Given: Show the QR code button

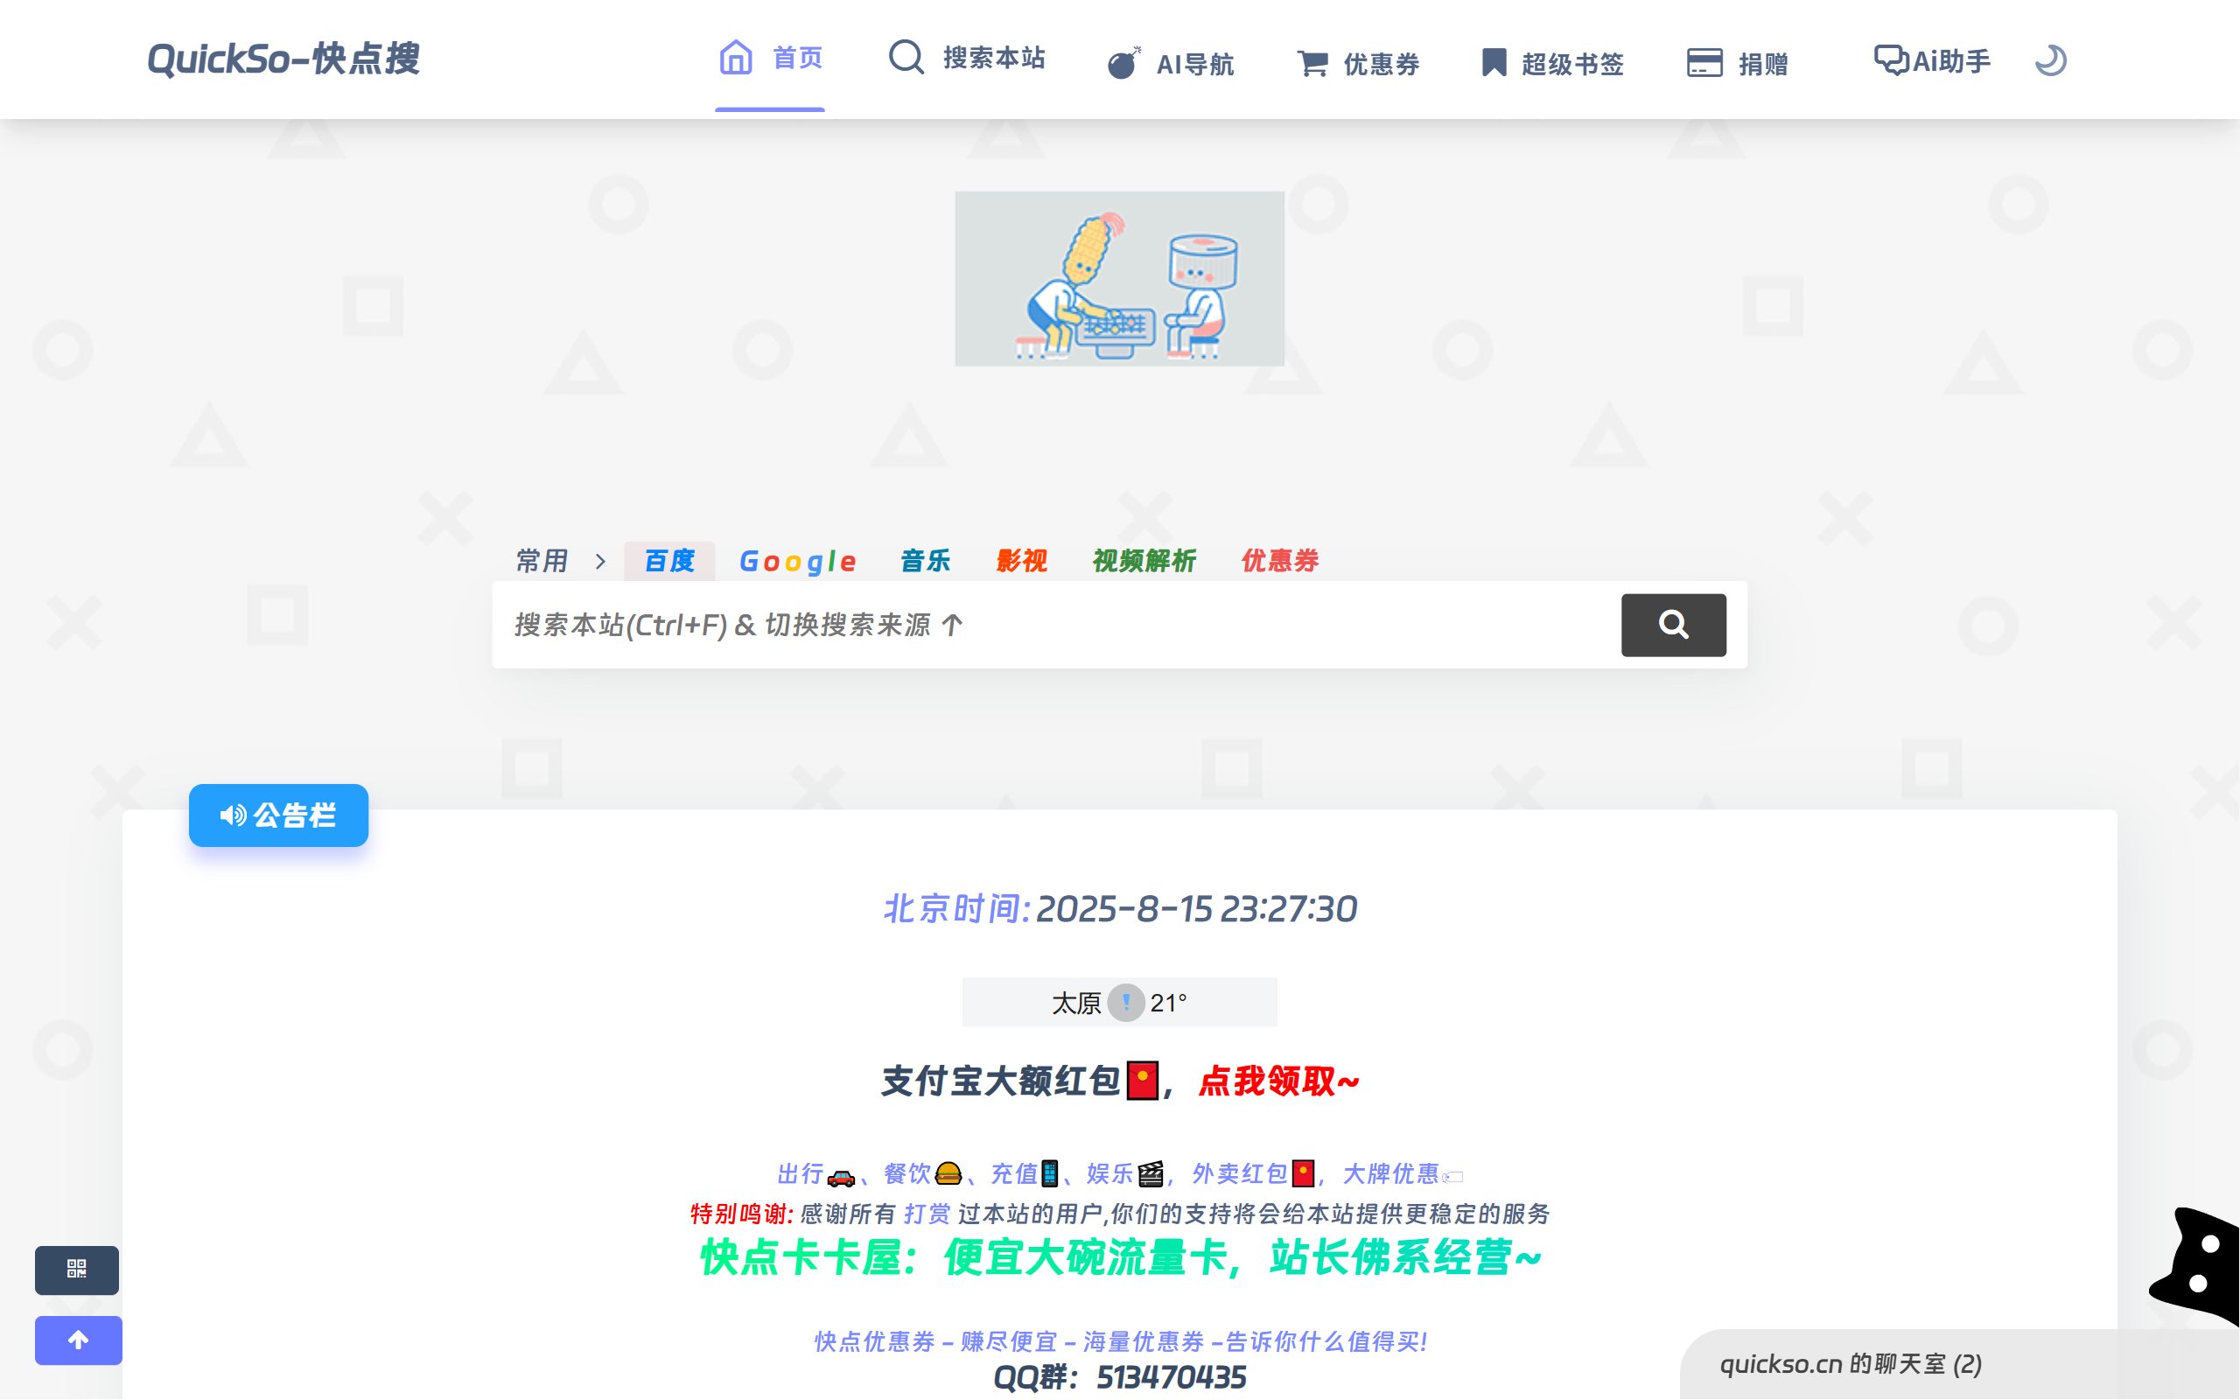Looking at the screenshot, I should coord(77,1270).
